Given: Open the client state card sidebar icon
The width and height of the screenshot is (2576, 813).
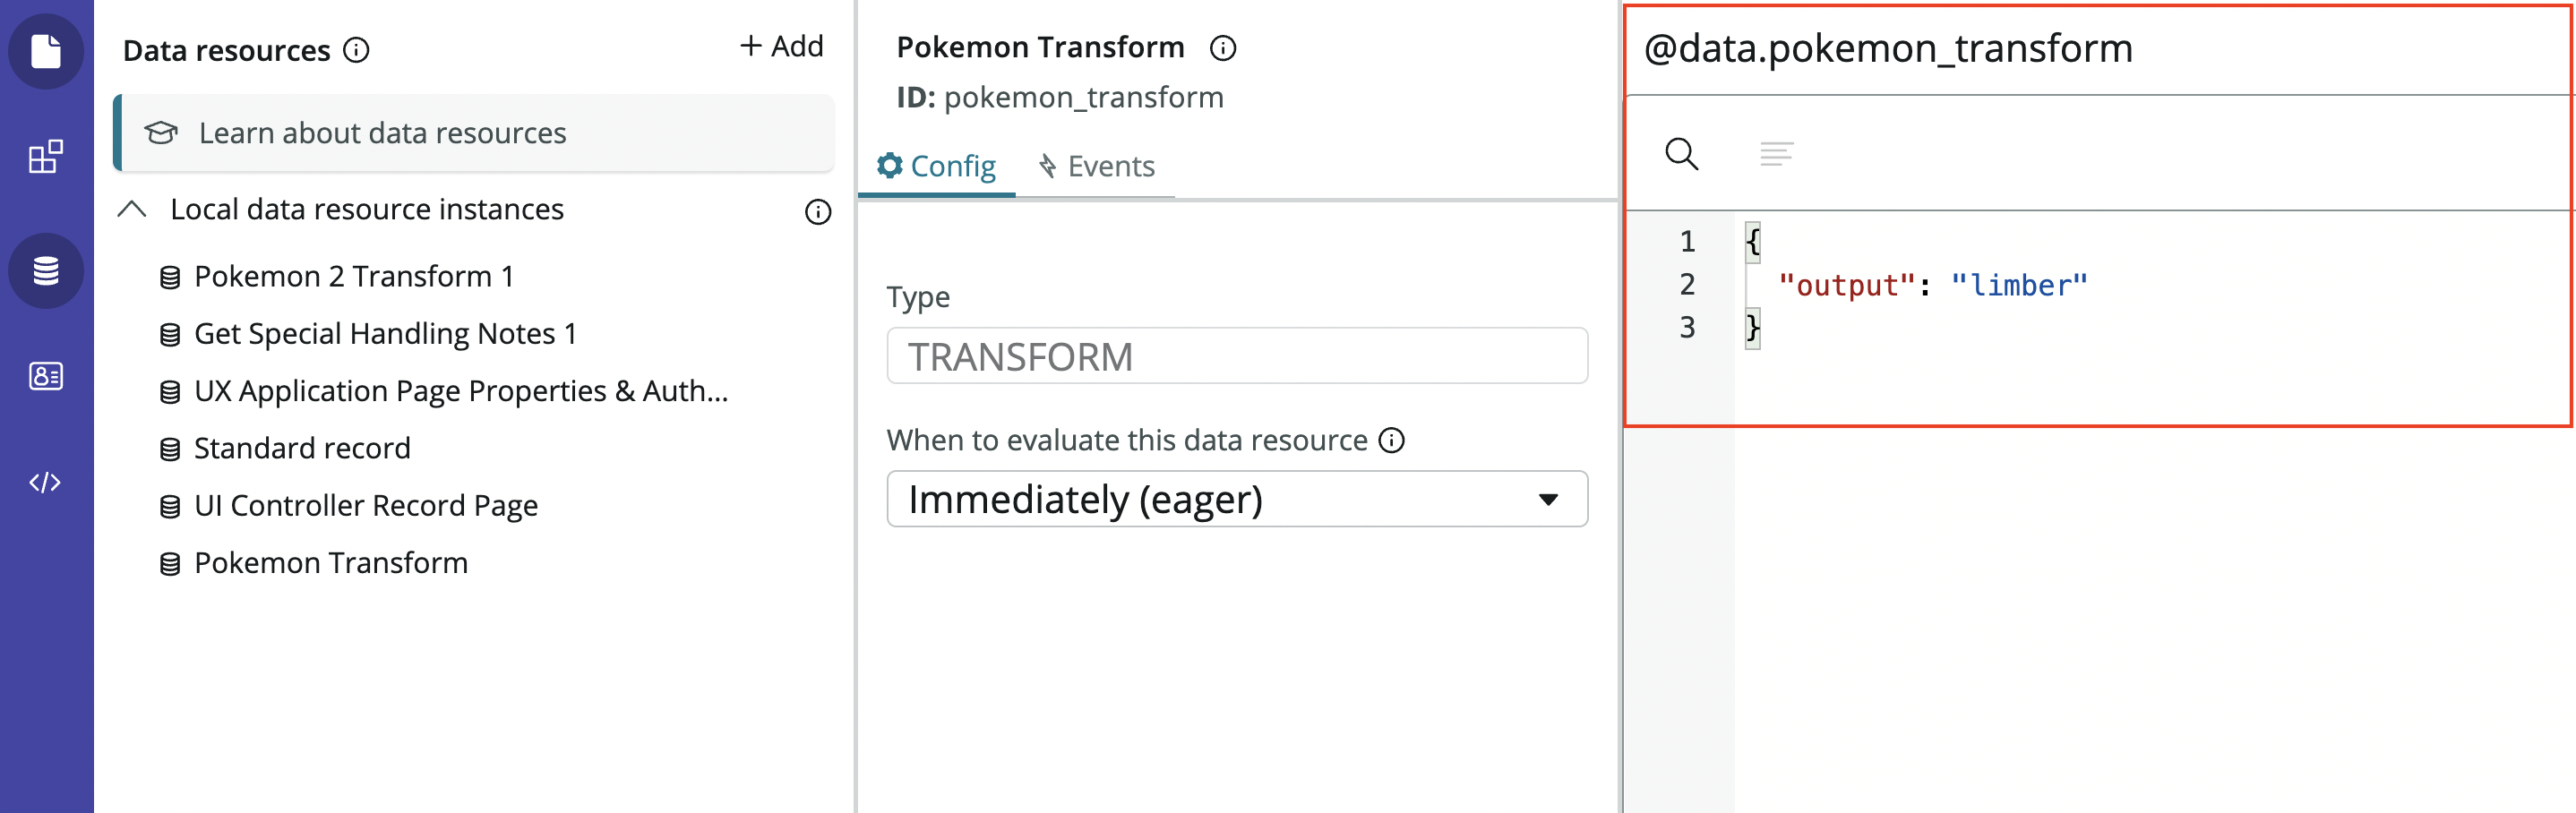Looking at the screenshot, I should point(46,376).
